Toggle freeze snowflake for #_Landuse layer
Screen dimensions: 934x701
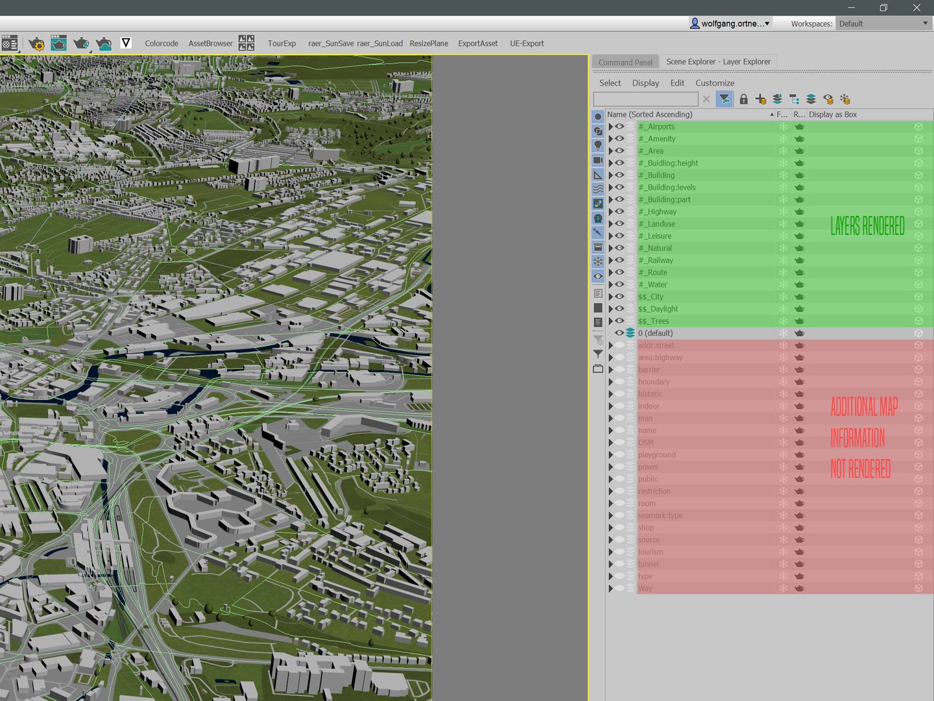pyautogui.click(x=783, y=224)
